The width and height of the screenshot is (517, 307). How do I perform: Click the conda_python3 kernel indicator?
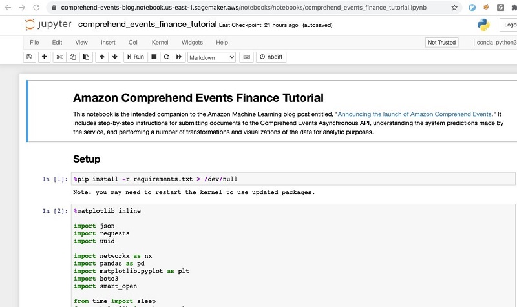coord(496,42)
